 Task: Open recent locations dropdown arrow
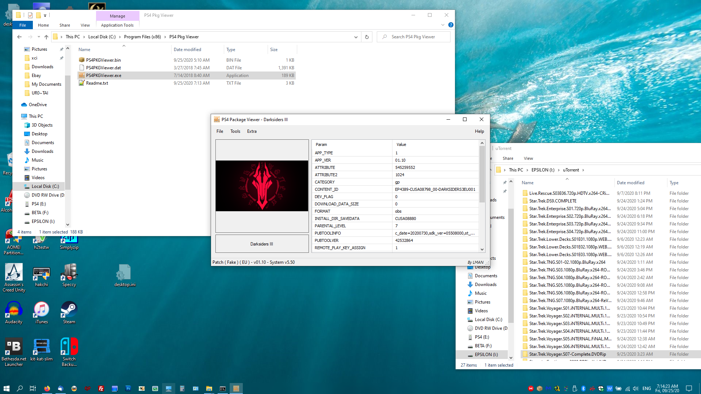(39, 37)
